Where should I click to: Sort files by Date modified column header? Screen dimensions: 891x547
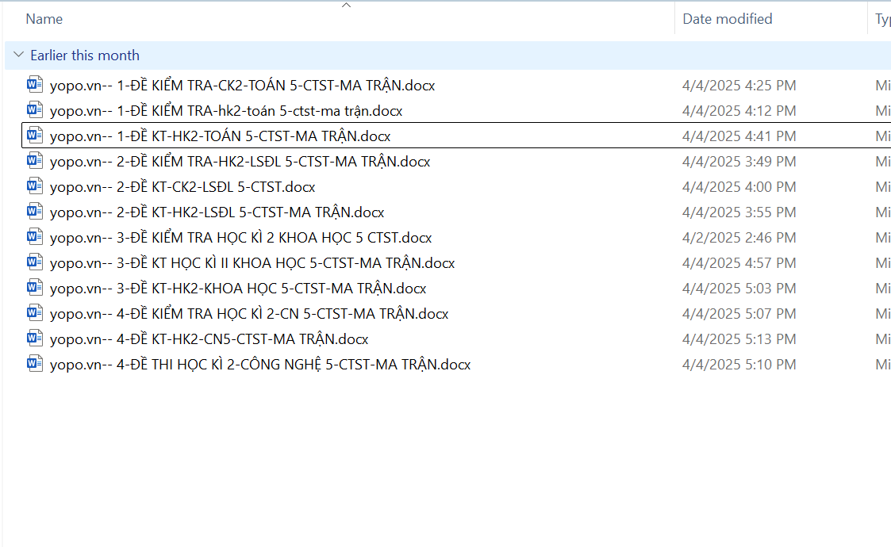[727, 19]
